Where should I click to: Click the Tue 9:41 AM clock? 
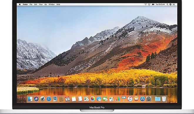160,4
